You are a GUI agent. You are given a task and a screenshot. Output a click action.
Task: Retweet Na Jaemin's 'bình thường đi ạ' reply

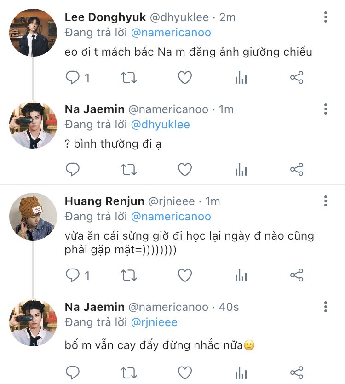click(129, 170)
